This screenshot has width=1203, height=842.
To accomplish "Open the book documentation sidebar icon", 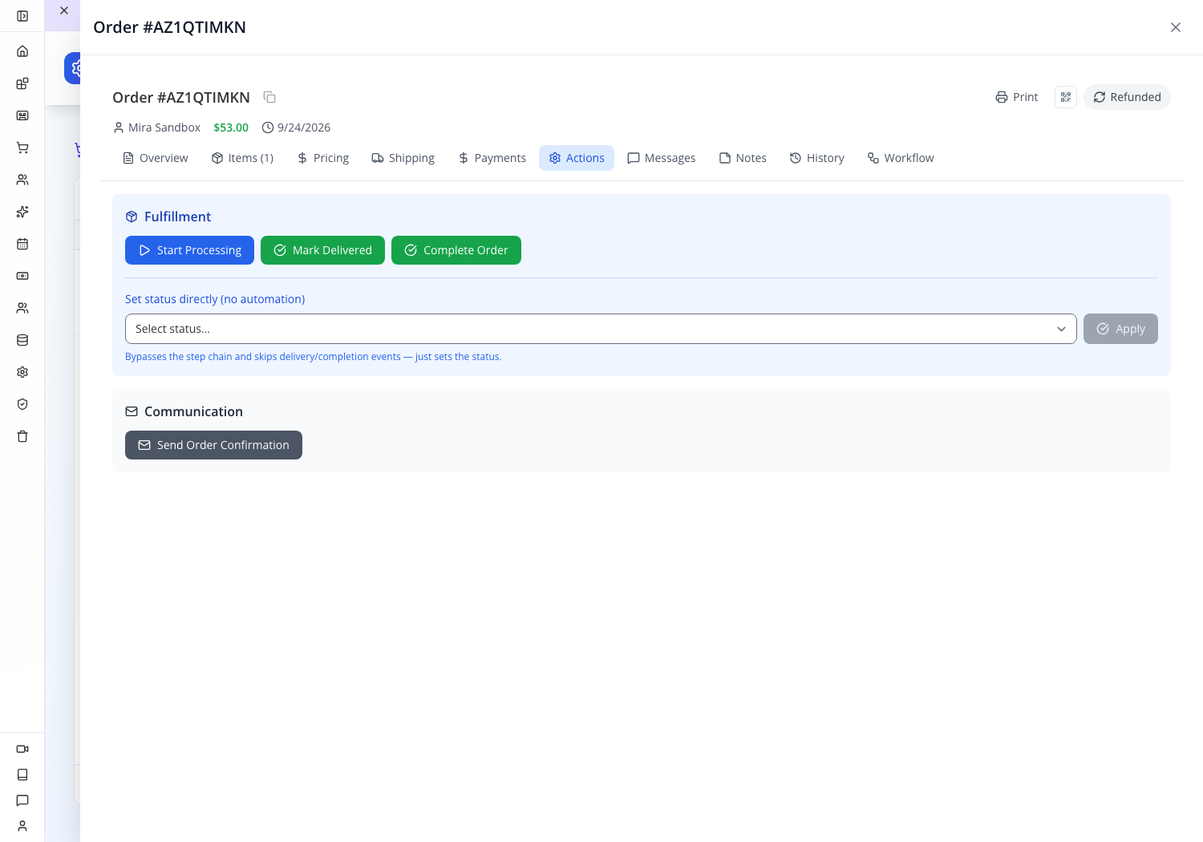I will click(x=22, y=775).
